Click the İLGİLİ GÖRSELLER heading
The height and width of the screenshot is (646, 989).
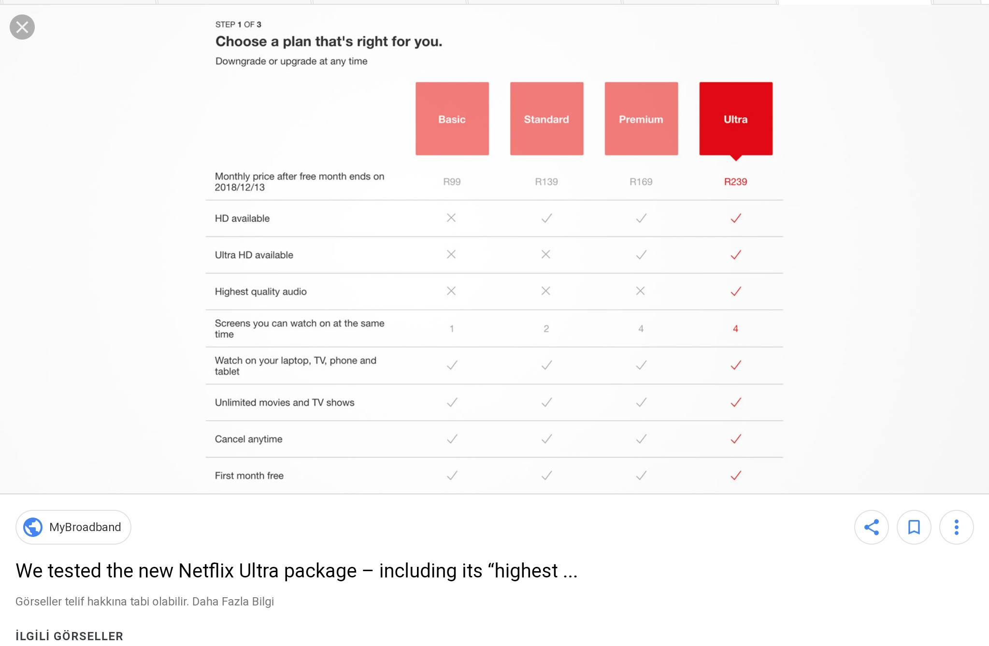69,636
